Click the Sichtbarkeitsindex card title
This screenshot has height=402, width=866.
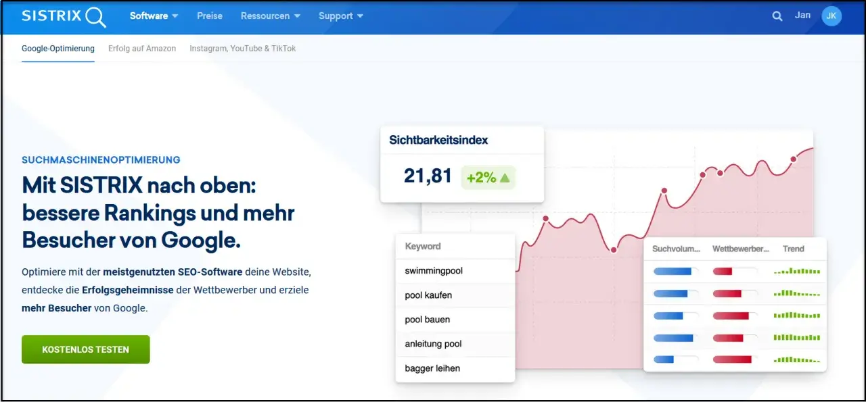[x=438, y=141]
